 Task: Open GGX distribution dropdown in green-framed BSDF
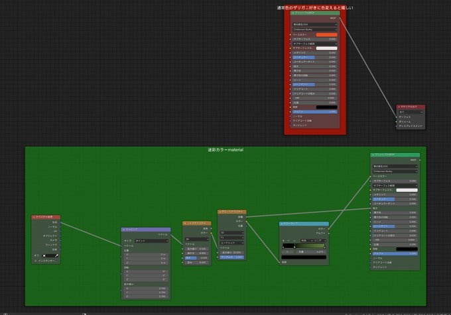395,166
